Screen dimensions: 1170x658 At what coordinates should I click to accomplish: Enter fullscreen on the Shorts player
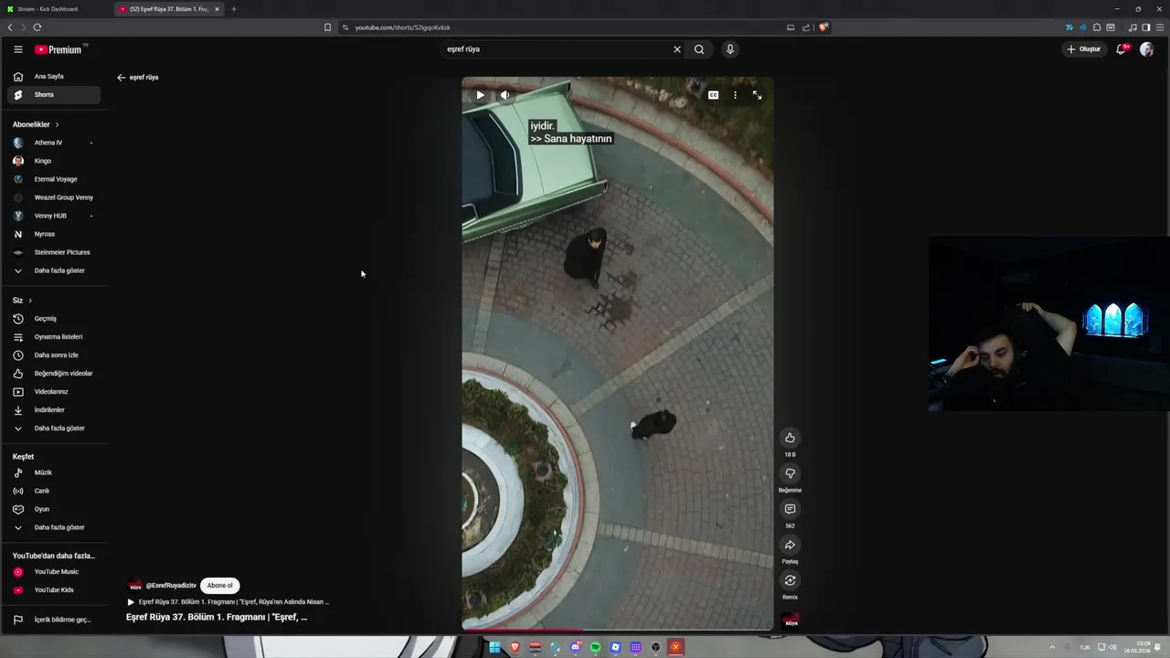757,95
